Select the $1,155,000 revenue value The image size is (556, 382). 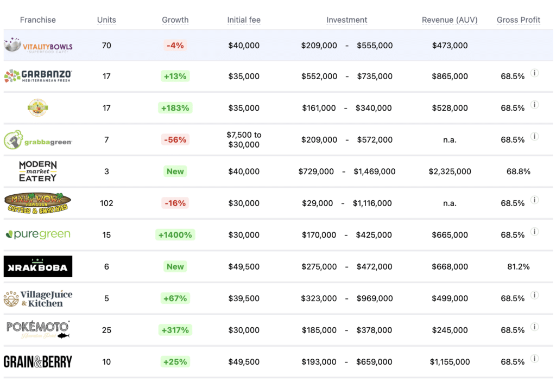(x=450, y=362)
